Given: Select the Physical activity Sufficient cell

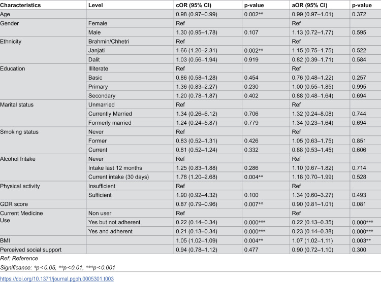Looking at the screenshot, I should point(100,195).
